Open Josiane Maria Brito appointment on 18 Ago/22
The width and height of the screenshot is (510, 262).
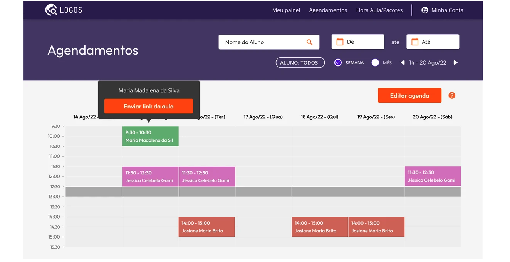[x=320, y=227]
